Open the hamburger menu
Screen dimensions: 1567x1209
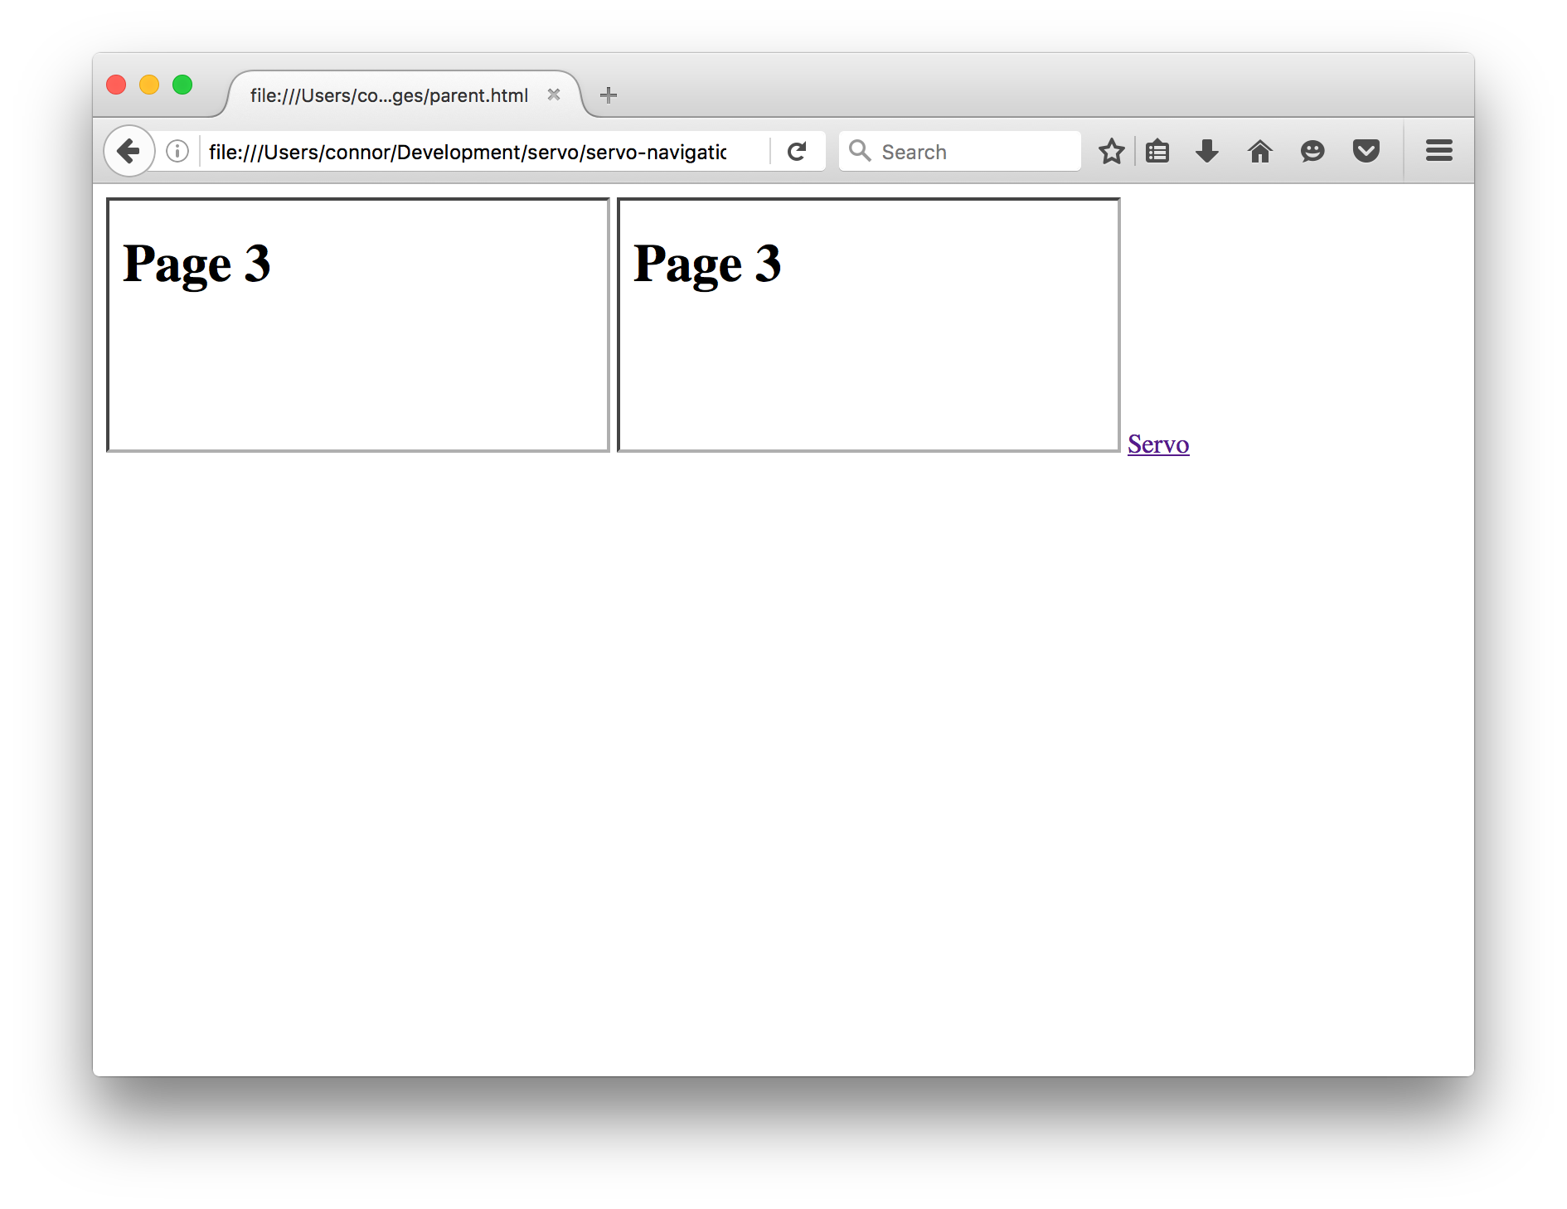pyautogui.click(x=1439, y=151)
